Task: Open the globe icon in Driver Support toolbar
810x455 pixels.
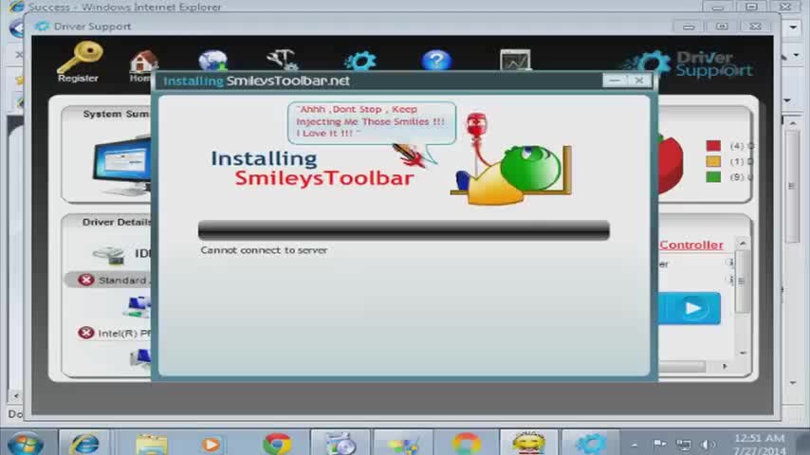Action: tap(212, 61)
